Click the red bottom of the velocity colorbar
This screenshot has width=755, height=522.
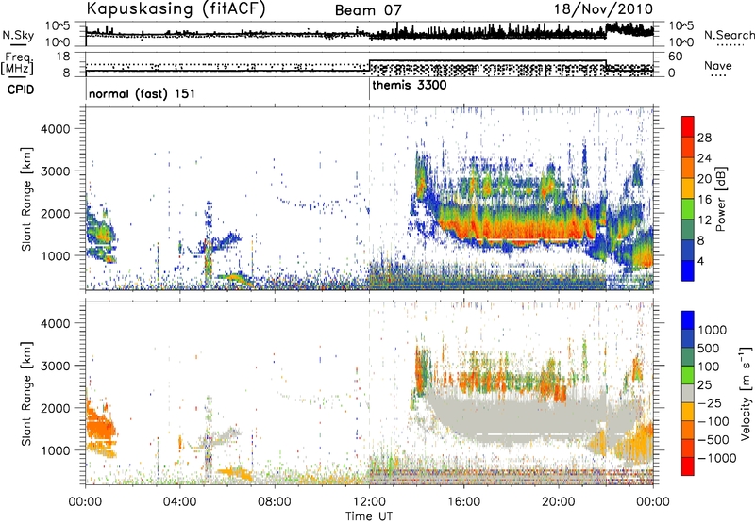(688, 466)
